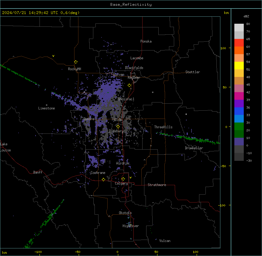Select the yellow 51–54 dBZ legend swatch

click(239, 65)
